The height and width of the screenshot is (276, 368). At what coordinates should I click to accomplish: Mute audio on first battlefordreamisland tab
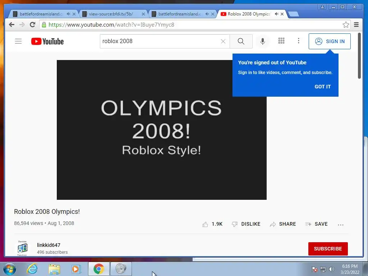pyautogui.click(x=68, y=14)
